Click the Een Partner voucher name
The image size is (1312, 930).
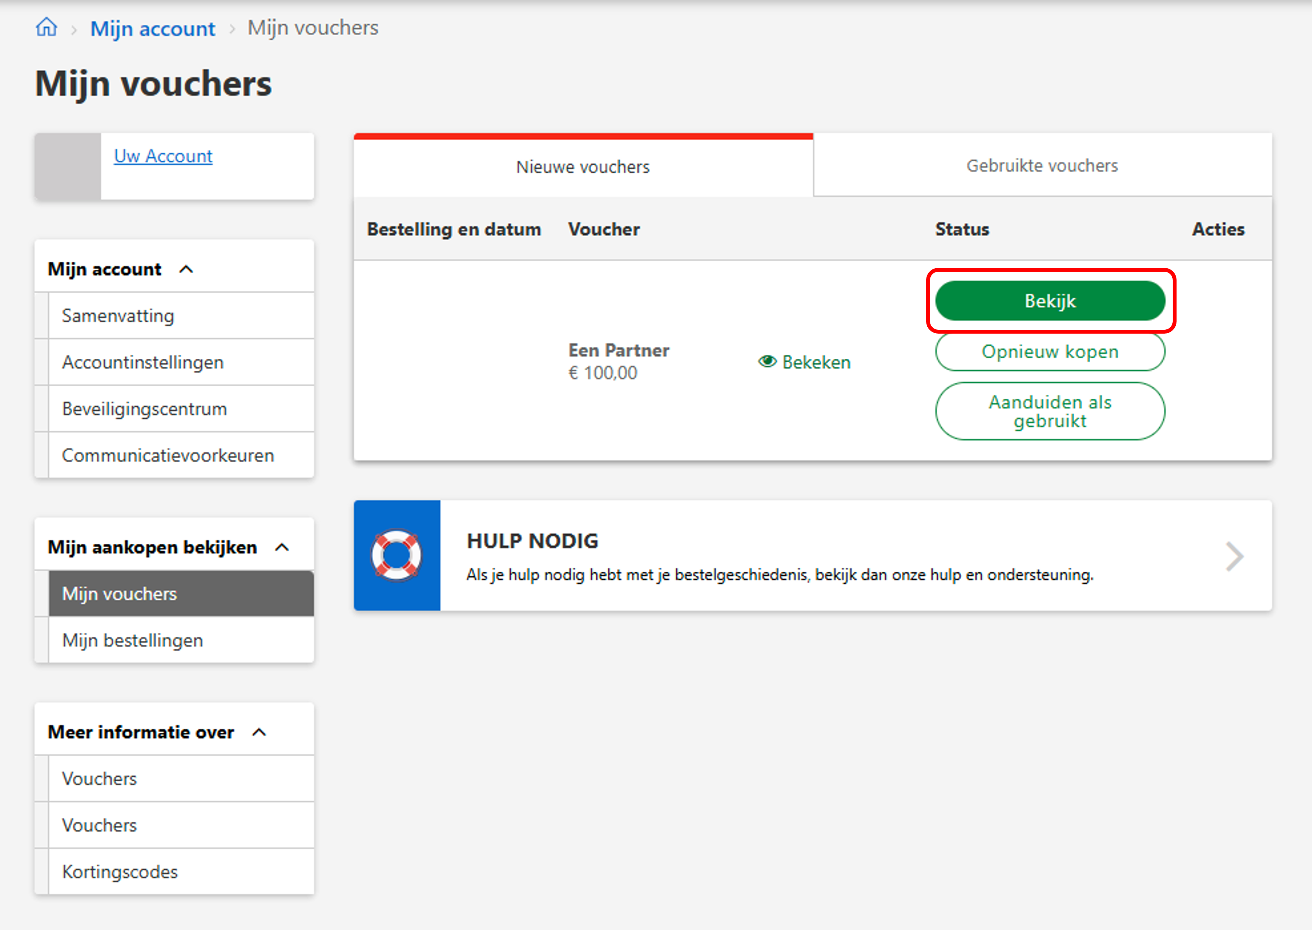(x=618, y=350)
